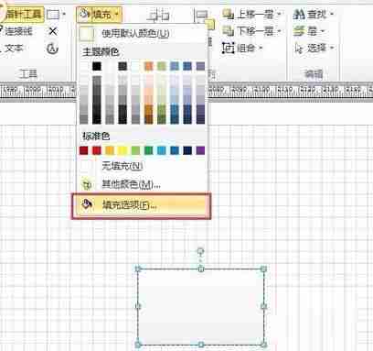Pick the yellow standard color swatch
Screen dimensions: 373x351
point(123,150)
